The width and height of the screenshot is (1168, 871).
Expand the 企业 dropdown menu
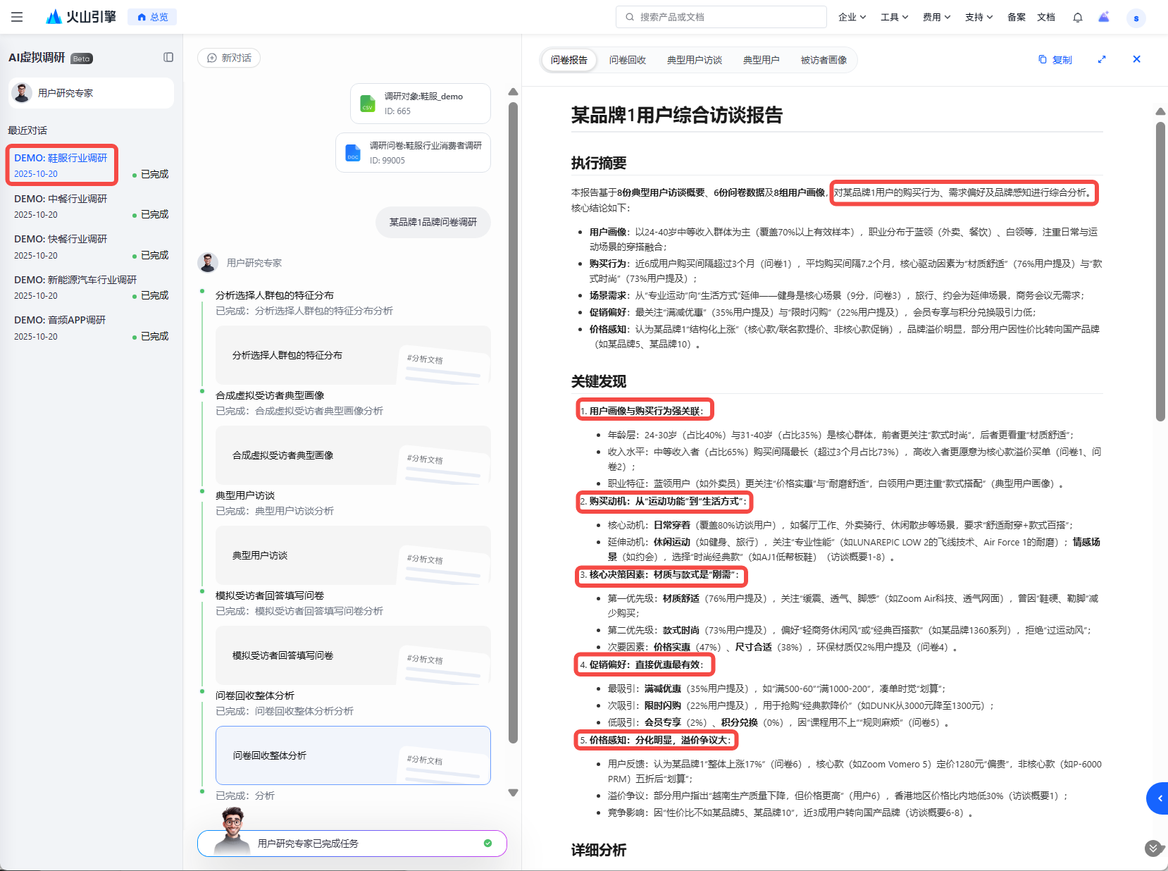(852, 17)
